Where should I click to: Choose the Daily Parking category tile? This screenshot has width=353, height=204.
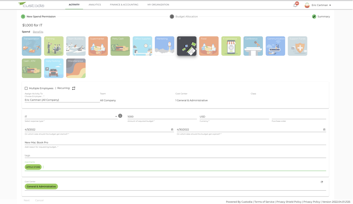pos(54,68)
